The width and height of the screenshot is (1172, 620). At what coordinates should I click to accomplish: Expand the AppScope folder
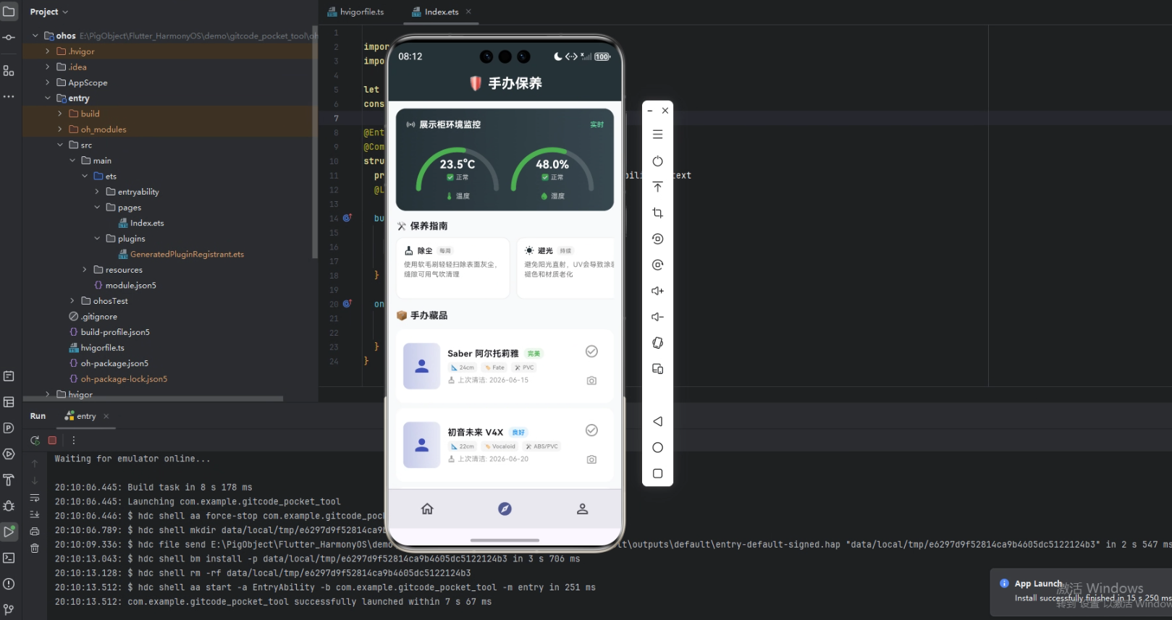[x=47, y=82]
